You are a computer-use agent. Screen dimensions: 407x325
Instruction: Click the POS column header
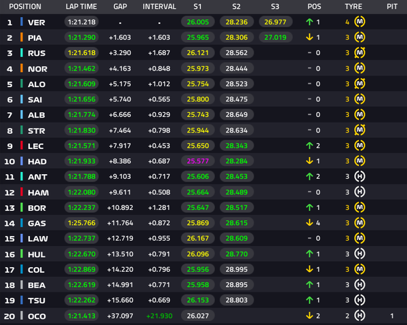coord(314,7)
